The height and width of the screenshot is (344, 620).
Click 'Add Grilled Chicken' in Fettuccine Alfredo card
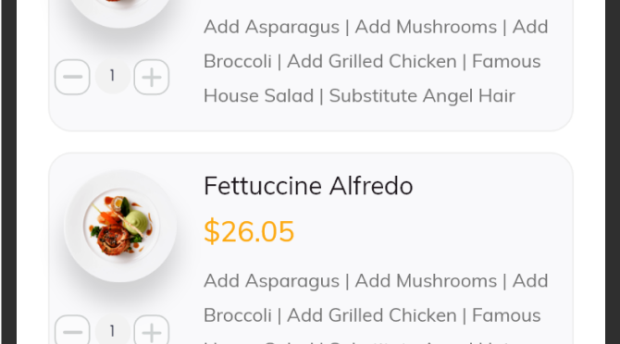pyautogui.click(x=372, y=315)
